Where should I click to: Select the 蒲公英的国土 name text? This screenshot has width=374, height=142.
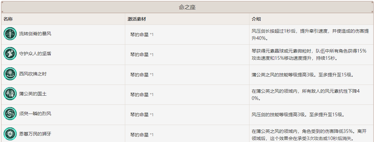point(33,94)
